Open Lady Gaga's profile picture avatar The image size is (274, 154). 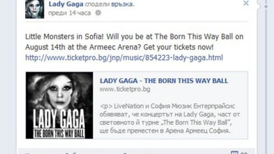[35, 9]
